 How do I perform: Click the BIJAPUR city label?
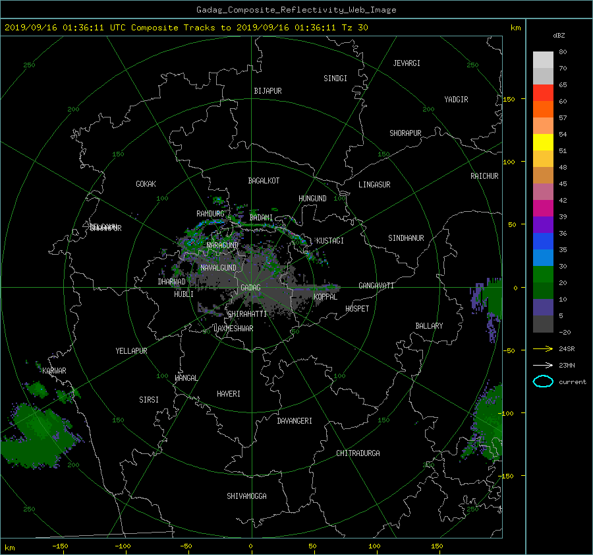point(268,91)
